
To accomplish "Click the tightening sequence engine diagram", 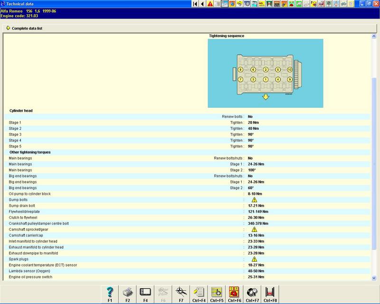I will (265, 73).
